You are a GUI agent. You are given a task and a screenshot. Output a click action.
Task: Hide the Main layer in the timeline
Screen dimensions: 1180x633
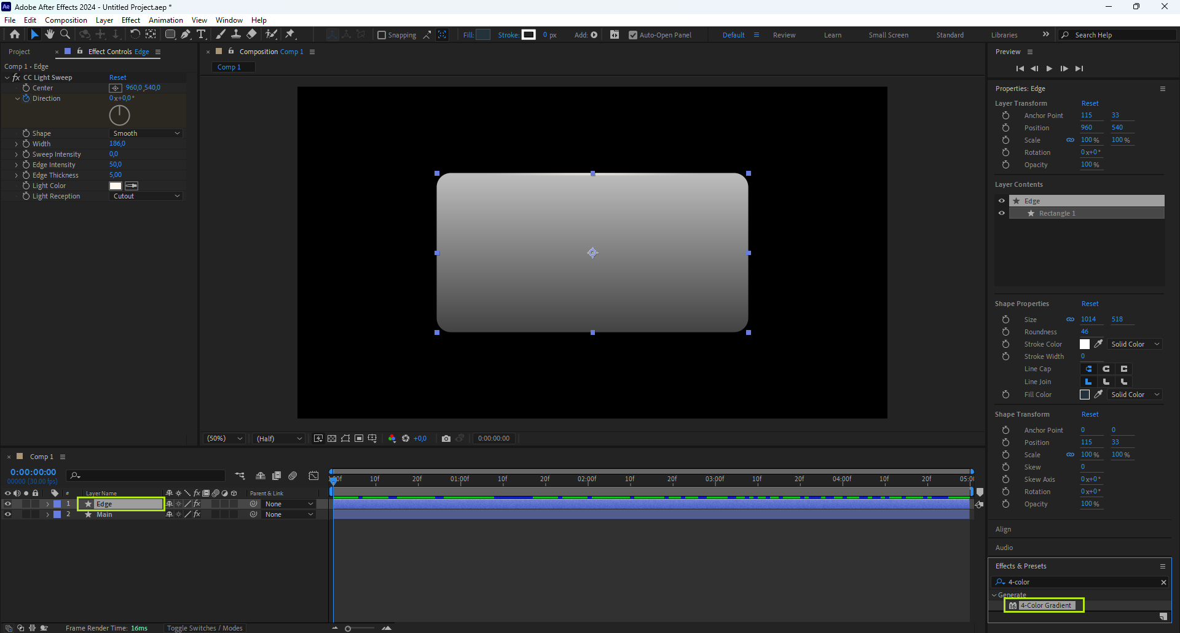[8, 514]
